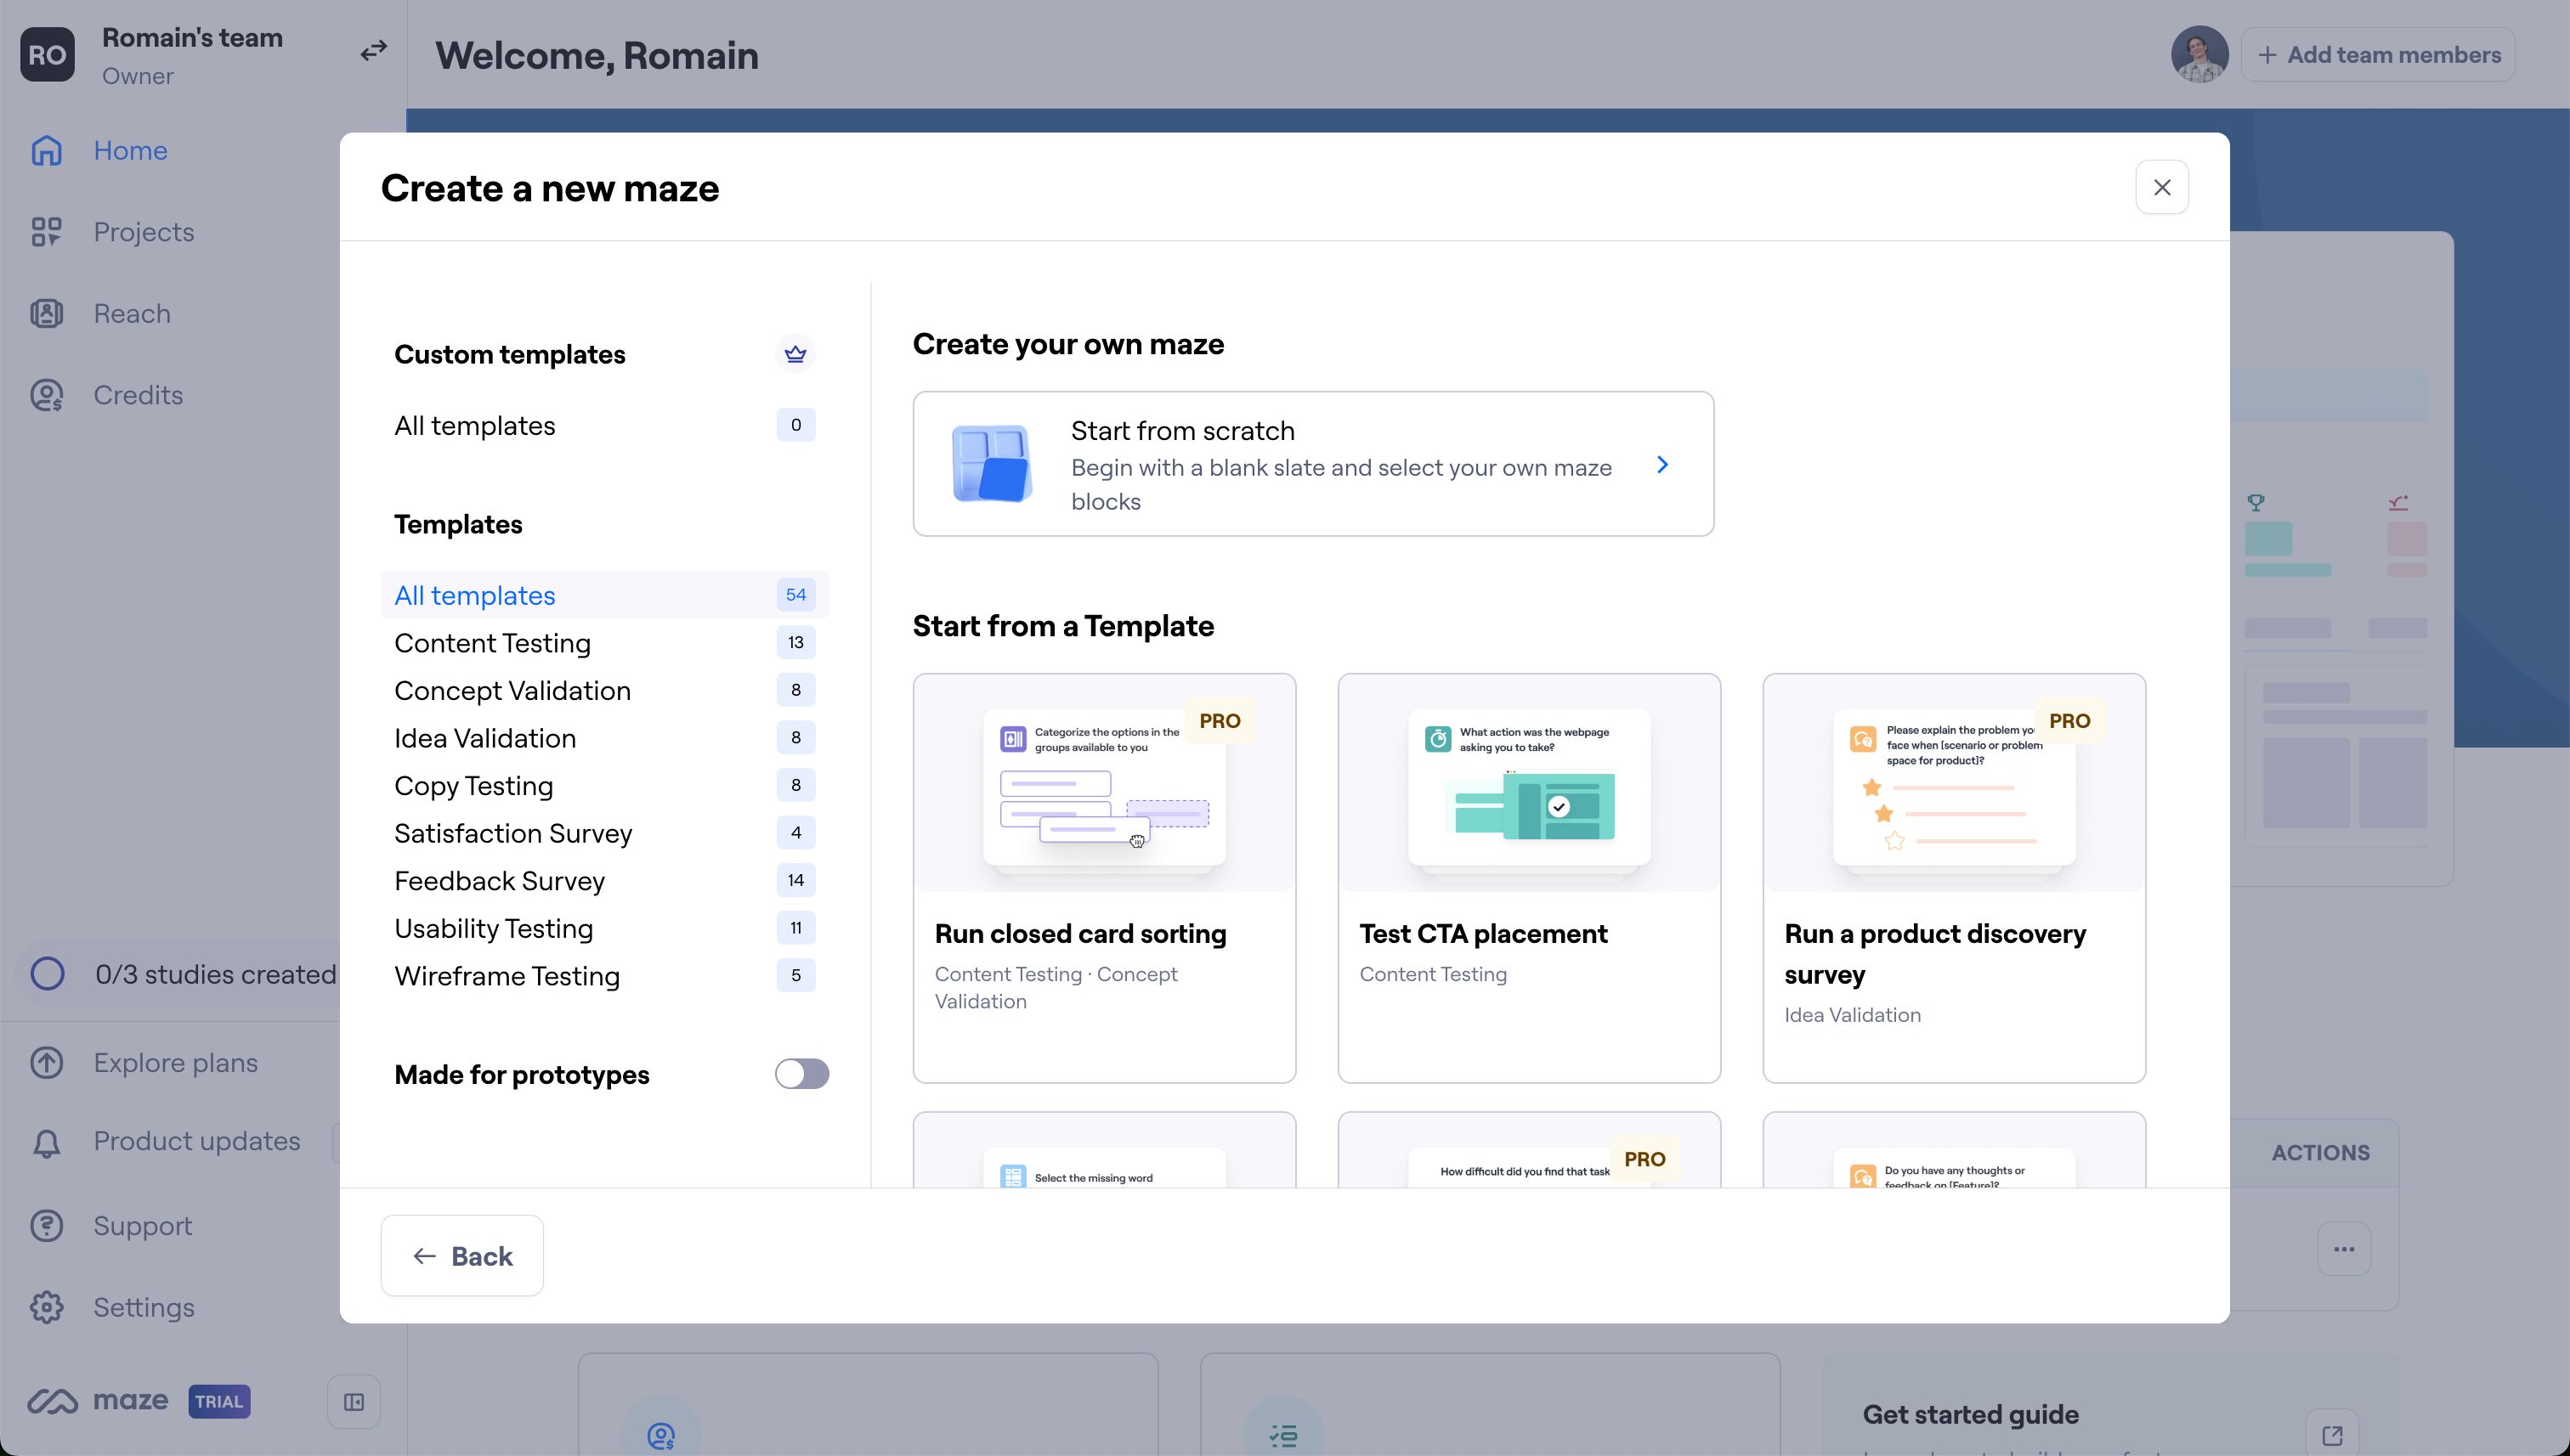Open the user profile avatar photo
2570x1456 pixels.
(2199, 54)
